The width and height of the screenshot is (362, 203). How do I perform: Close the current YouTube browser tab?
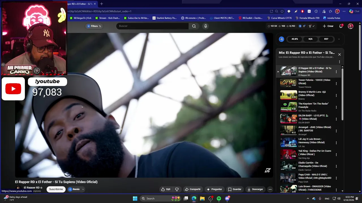(x=95, y=4)
